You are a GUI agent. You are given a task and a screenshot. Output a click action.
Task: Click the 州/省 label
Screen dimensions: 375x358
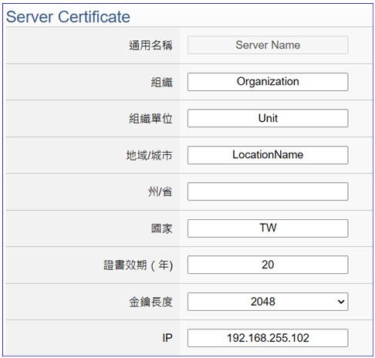pyautogui.click(x=160, y=192)
